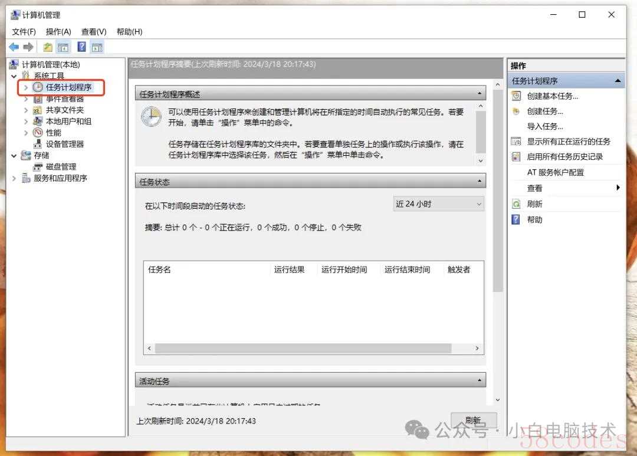
Task: Expand the 性能 tree node
Action: (26, 133)
